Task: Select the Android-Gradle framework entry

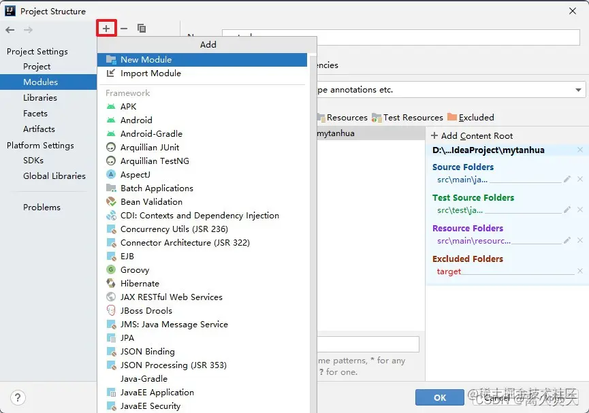Action: (x=202, y=133)
